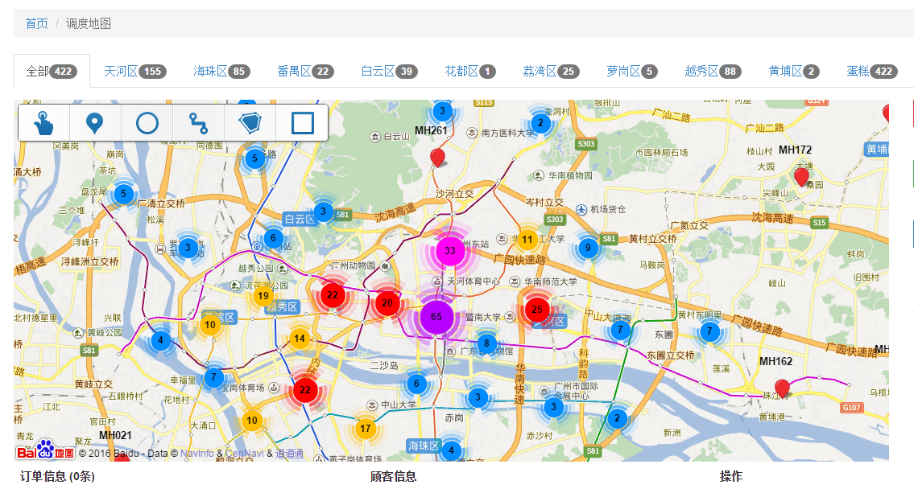Select the hand pan tool on the map
914x489 pixels.
point(43,123)
